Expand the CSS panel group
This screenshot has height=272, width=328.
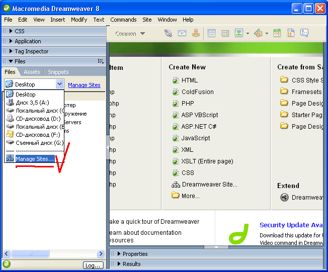11,31
